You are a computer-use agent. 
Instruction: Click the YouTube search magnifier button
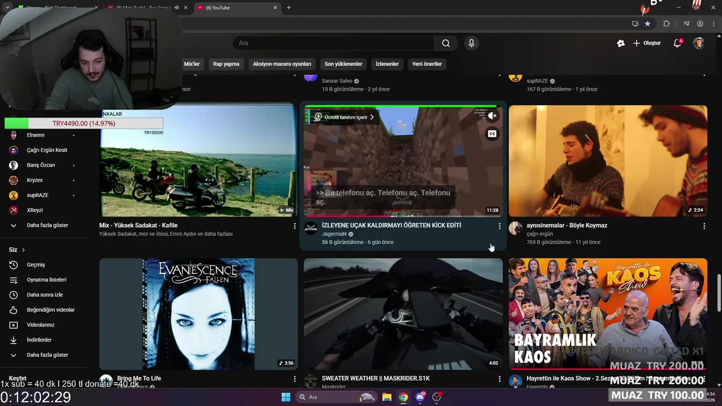click(446, 43)
